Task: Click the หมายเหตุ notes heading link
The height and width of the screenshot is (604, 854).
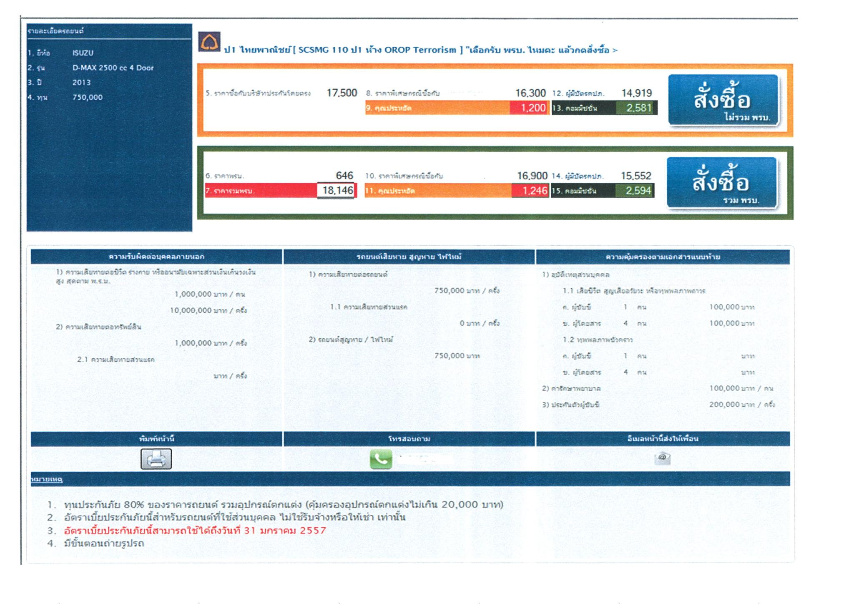Action: [x=47, y=480]
